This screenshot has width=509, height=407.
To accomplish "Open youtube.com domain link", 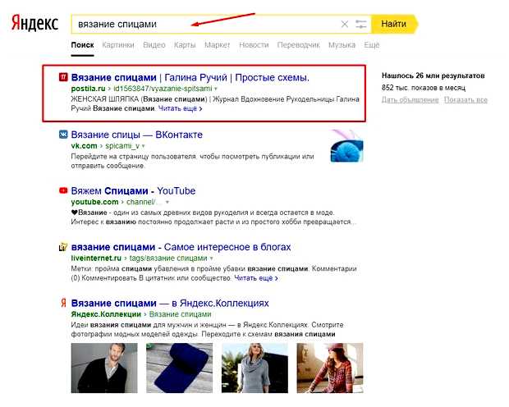I will pos(94,202).
